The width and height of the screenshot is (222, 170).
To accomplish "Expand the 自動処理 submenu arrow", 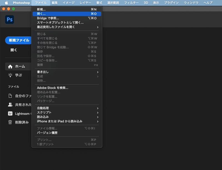I will coord(98,108).
